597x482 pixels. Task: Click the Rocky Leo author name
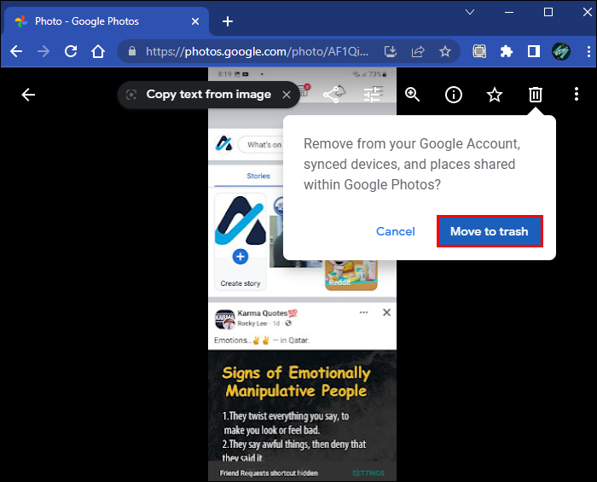coord(252,323)
